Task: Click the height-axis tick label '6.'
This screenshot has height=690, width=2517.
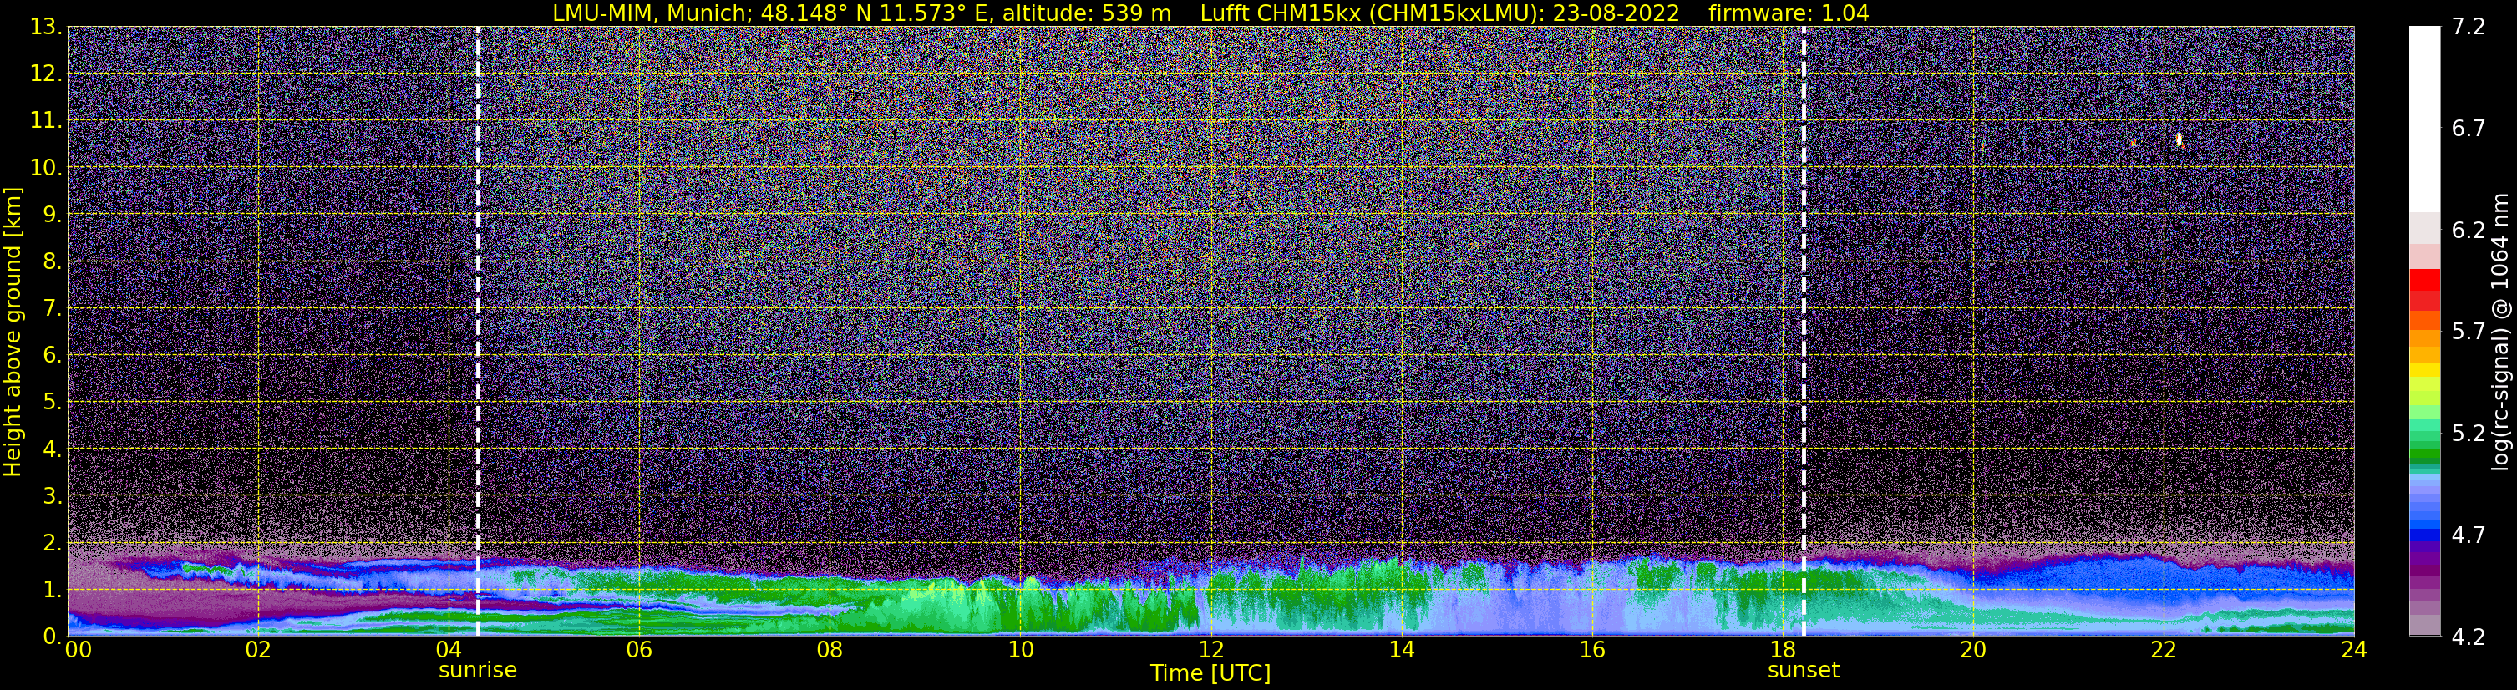Action: 52,355
